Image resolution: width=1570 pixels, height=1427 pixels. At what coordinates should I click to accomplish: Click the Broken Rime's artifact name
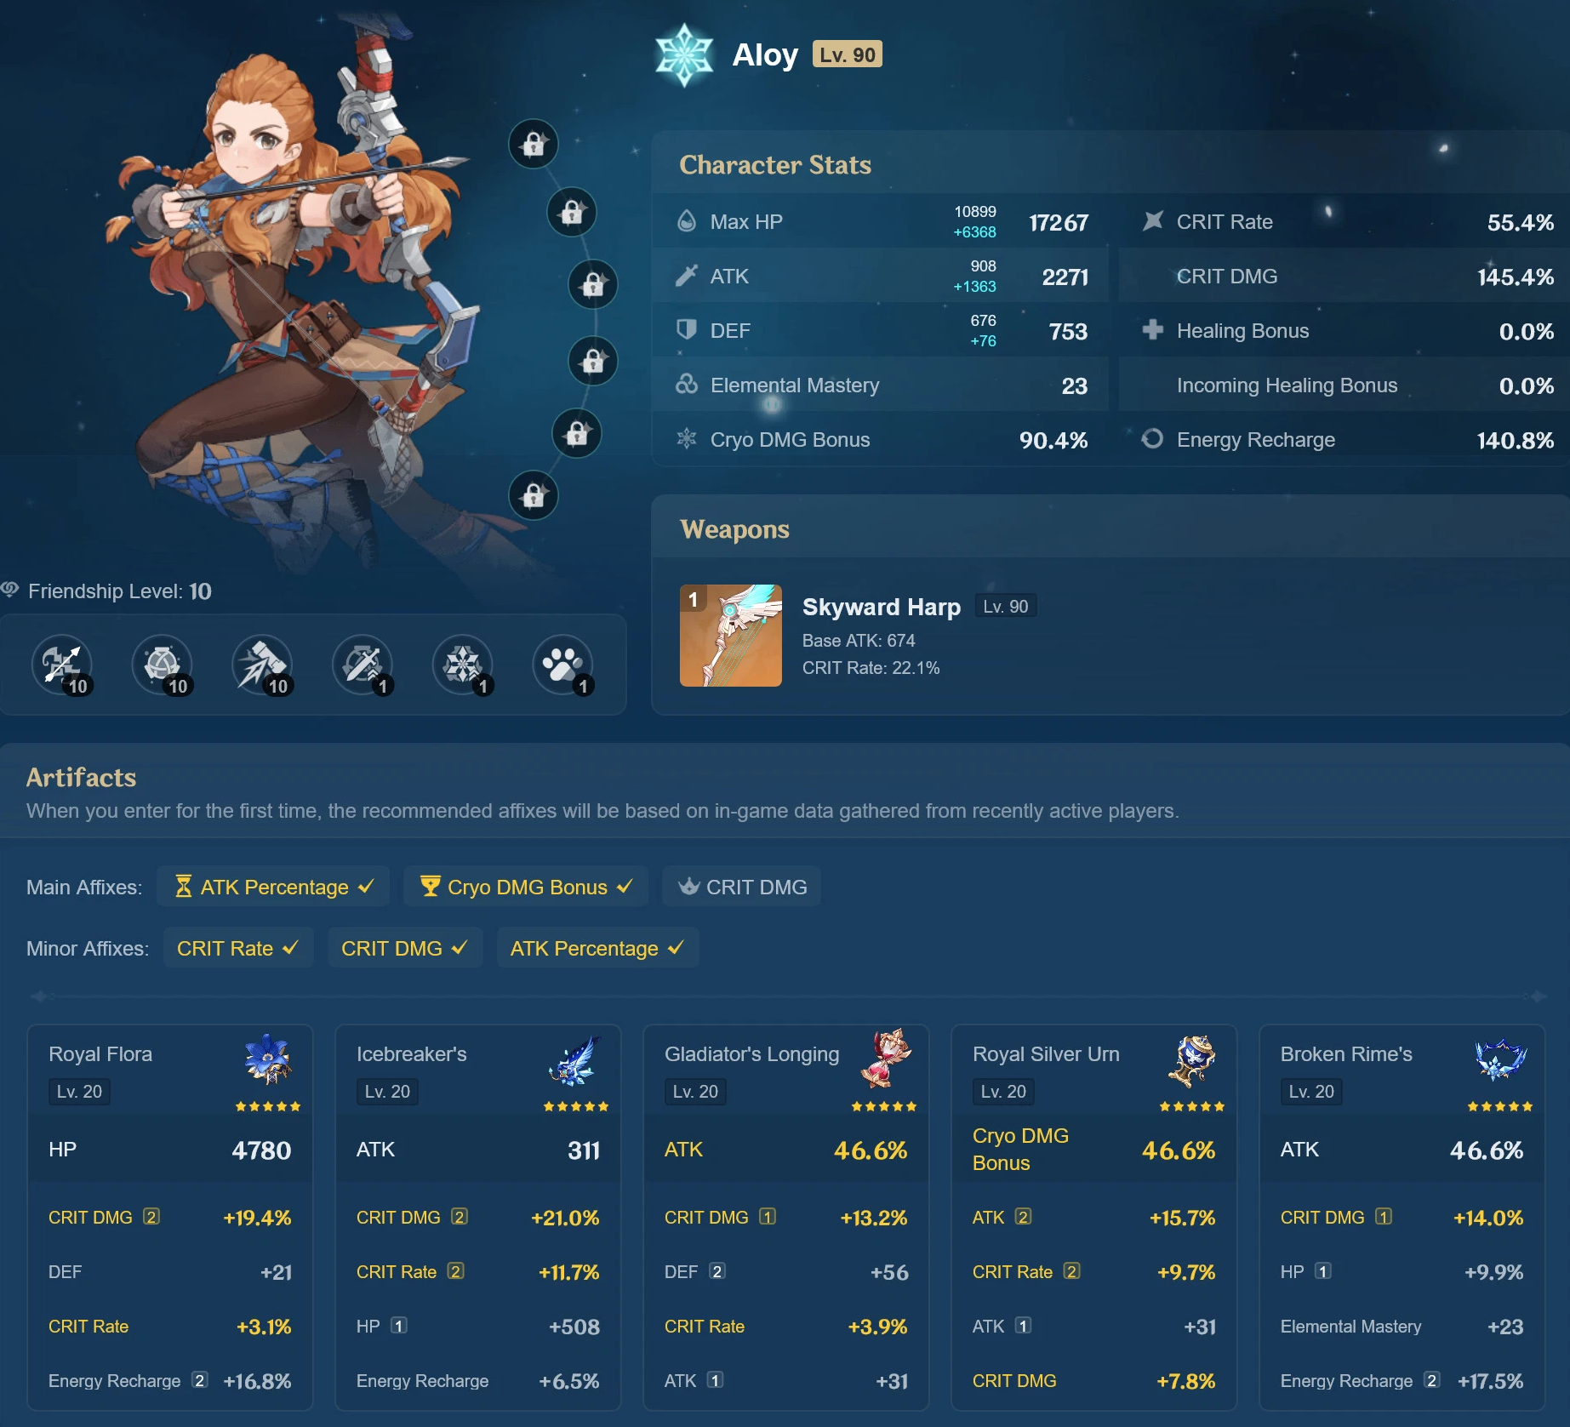(1346, 1054)
